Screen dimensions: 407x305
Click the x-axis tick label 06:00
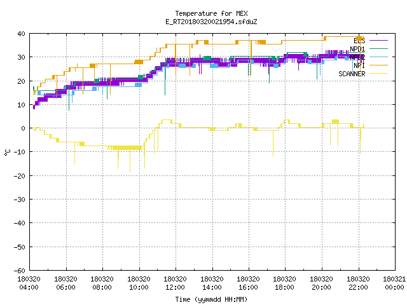point(66,287)
